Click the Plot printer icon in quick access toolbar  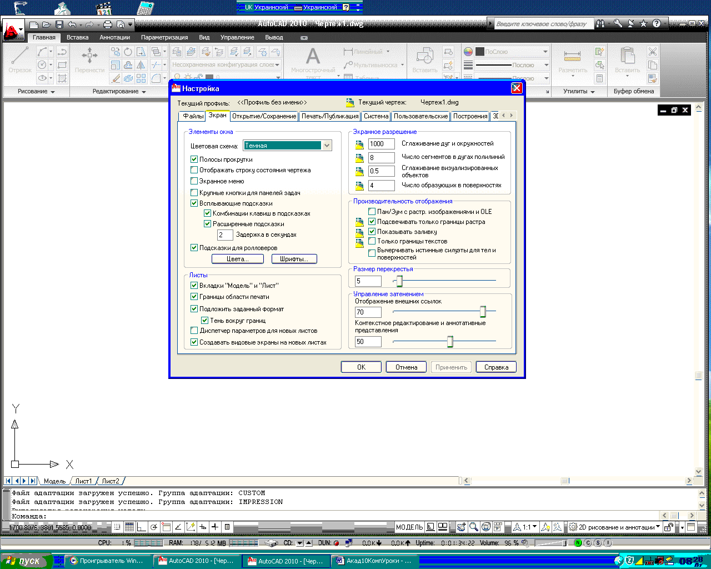click(108, 24)
